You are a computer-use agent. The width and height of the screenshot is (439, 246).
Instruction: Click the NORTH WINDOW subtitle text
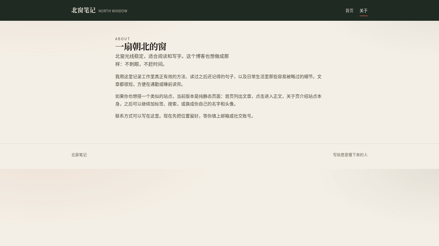[x=113, y=11]
